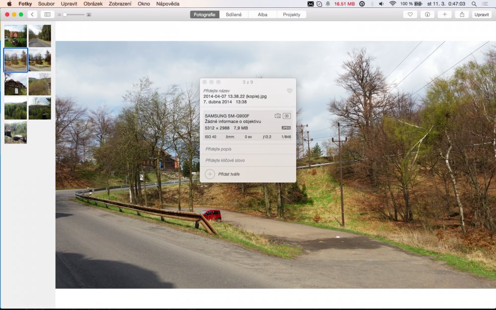Adjust the thumbnail zoom slider
Screen dimensions: 496x310
(65, 15)
